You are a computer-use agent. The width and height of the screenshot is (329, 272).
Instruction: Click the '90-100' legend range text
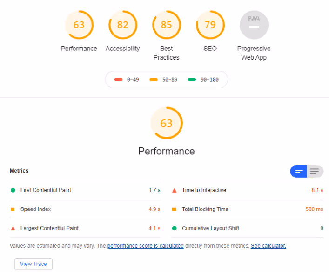point(209,80)
